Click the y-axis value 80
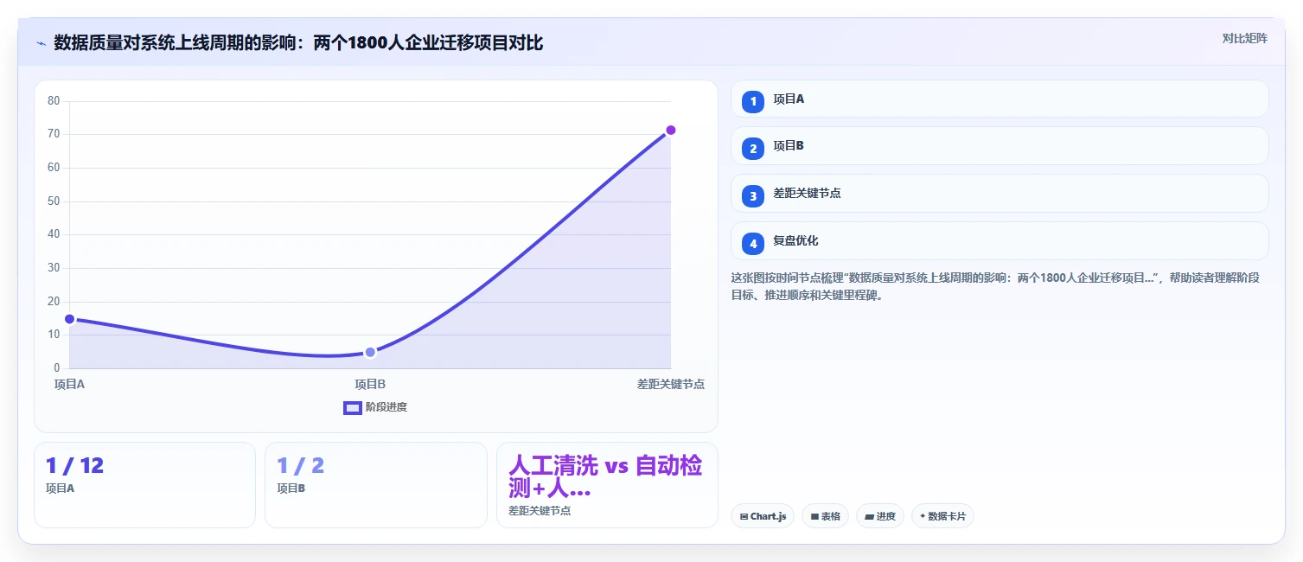1303x562 pixels. 54,101
